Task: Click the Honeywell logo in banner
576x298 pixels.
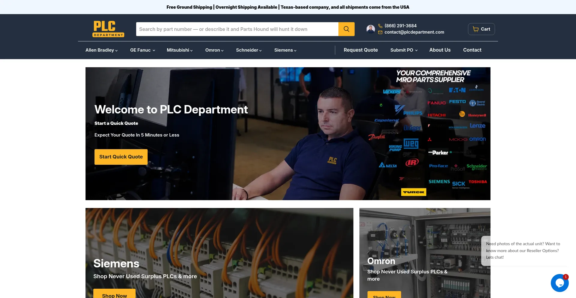Action: tap(477, 115)
